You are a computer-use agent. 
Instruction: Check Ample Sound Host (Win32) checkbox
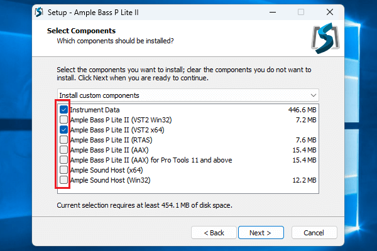click(x=64, y=180)
